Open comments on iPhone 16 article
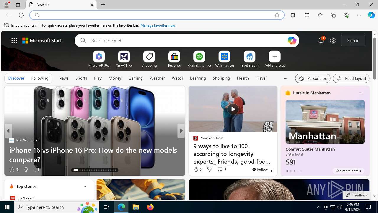Screen dimensions: 378x213 tap(36, 170)
